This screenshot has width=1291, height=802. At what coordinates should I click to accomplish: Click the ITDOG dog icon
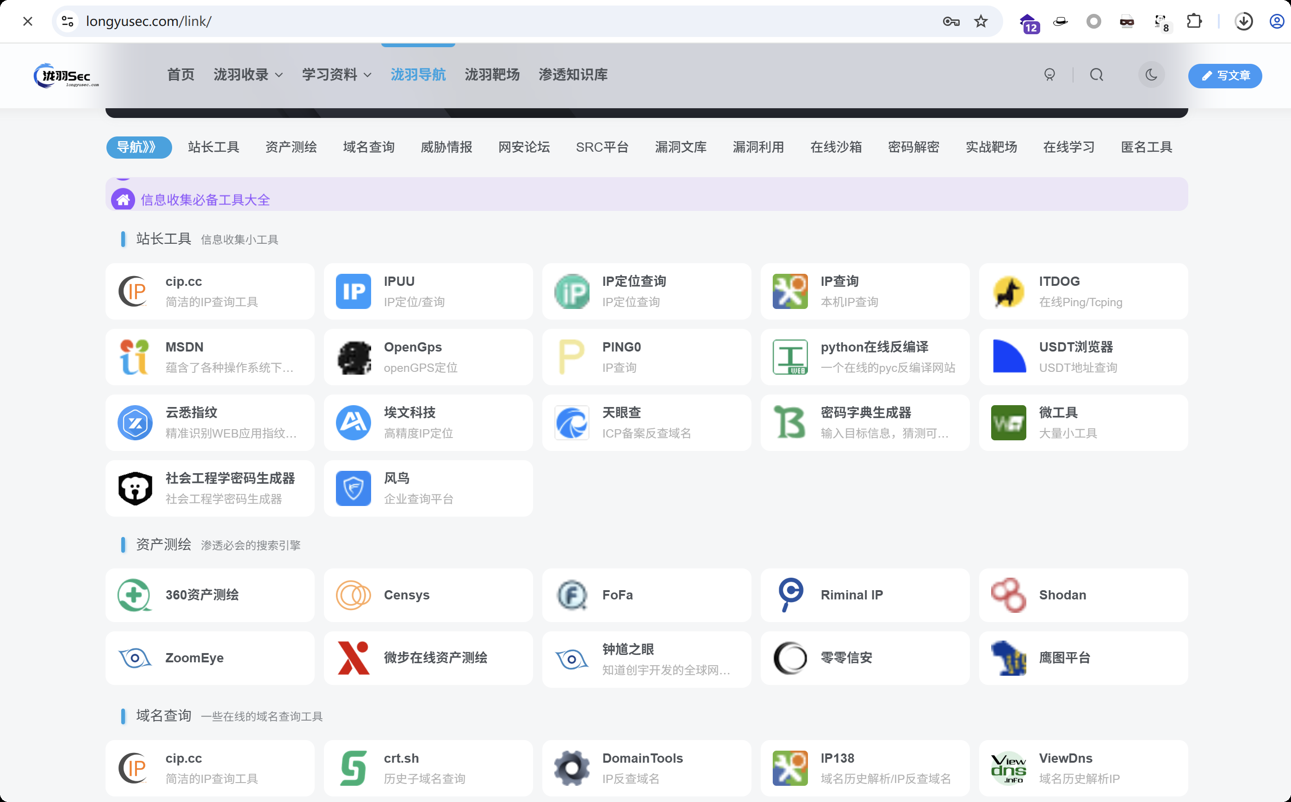(x=1008, y=291)
